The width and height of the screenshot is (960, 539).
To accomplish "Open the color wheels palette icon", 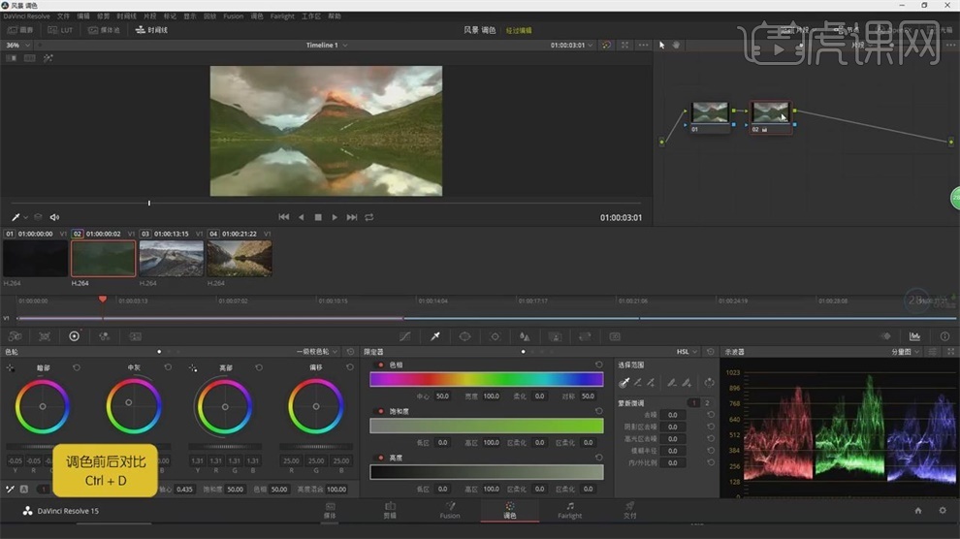I will pyautogui.click(x=74, y=336).
